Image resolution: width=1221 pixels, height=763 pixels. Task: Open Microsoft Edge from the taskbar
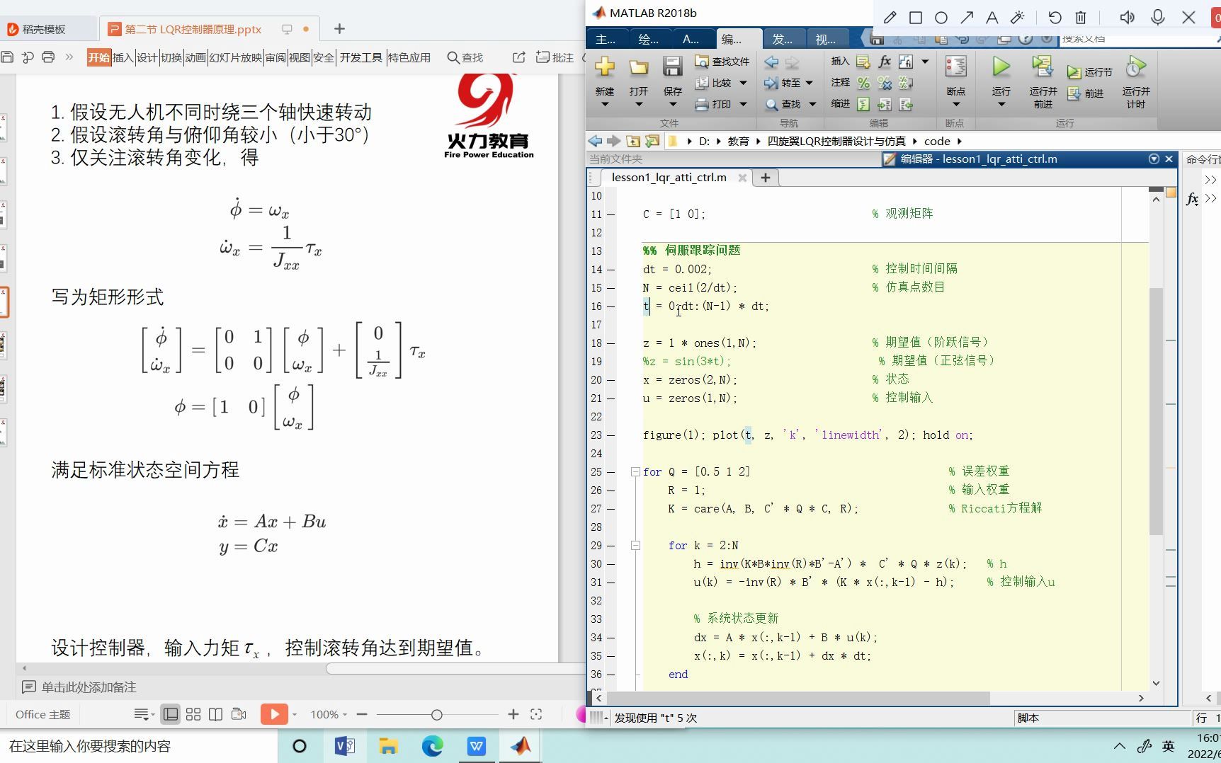point(433,746)
